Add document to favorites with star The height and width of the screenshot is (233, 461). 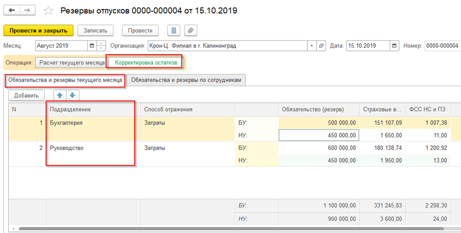pos(49,11)
